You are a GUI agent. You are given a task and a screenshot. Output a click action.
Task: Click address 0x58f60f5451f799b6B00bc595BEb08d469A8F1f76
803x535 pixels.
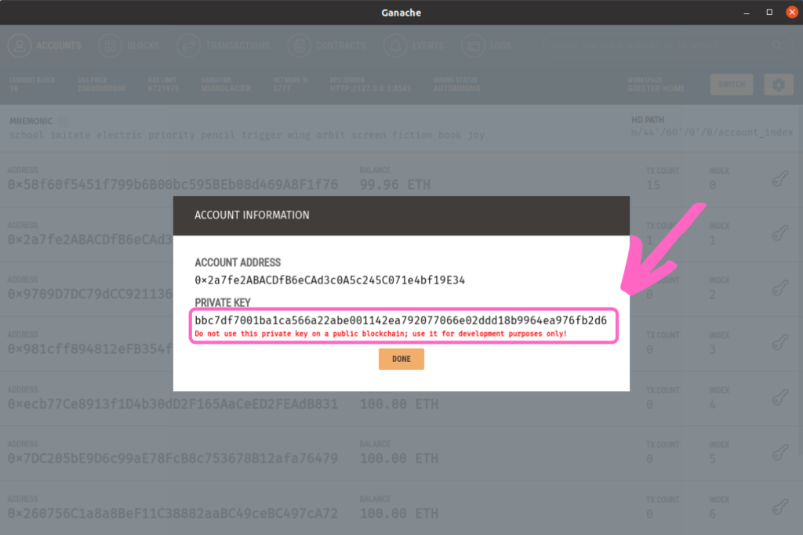(173, 185)
